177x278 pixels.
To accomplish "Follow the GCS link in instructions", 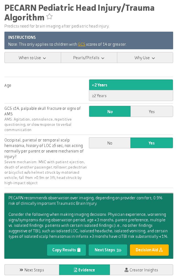I will (x=81, y=44).
